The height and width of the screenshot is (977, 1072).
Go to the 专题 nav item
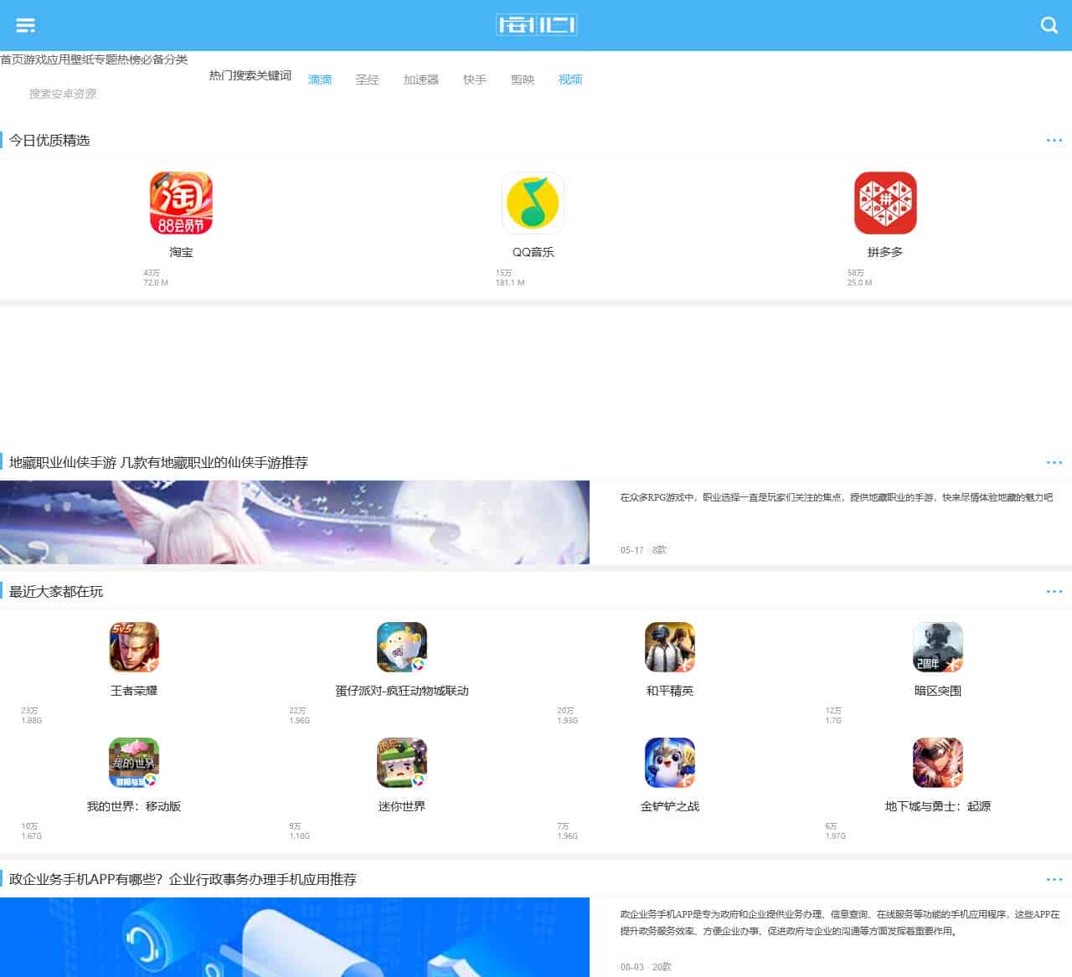point(106,59)
